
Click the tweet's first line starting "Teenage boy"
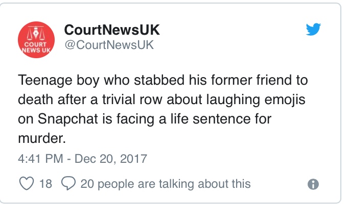(163, 81)
